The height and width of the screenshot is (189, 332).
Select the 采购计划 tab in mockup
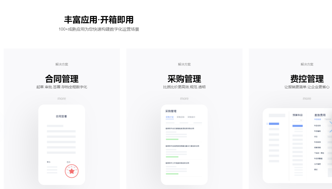[169, 117]
